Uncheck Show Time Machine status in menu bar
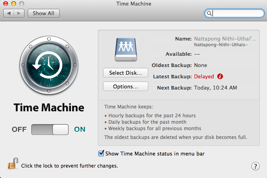 (x=101, y=153)
